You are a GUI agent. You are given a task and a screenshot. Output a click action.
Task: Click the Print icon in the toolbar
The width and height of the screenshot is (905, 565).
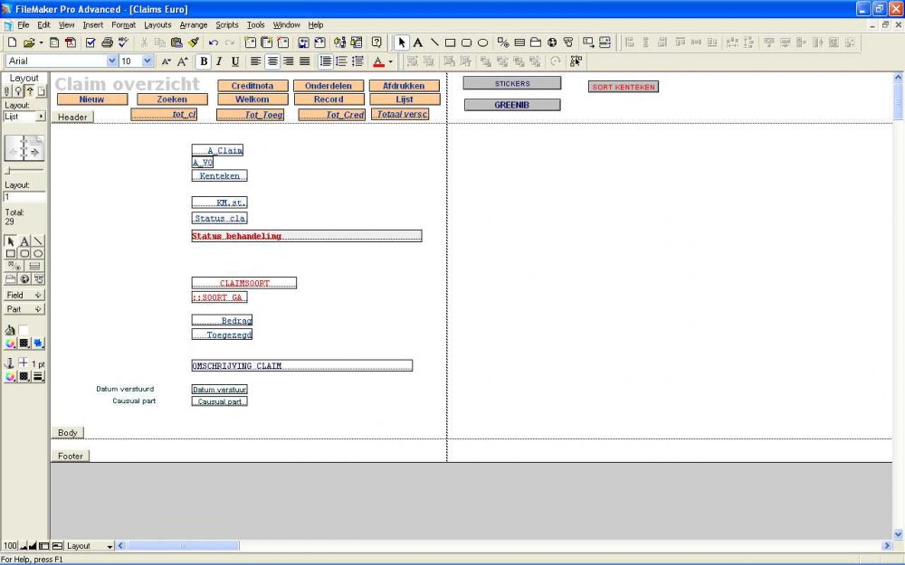[107, 42]
